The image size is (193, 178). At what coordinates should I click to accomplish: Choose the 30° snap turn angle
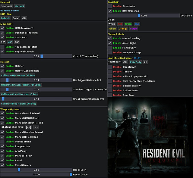(x=3, y=42)
